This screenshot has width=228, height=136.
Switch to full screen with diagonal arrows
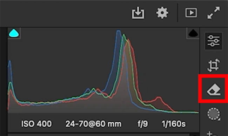click(x=214, y=13)
